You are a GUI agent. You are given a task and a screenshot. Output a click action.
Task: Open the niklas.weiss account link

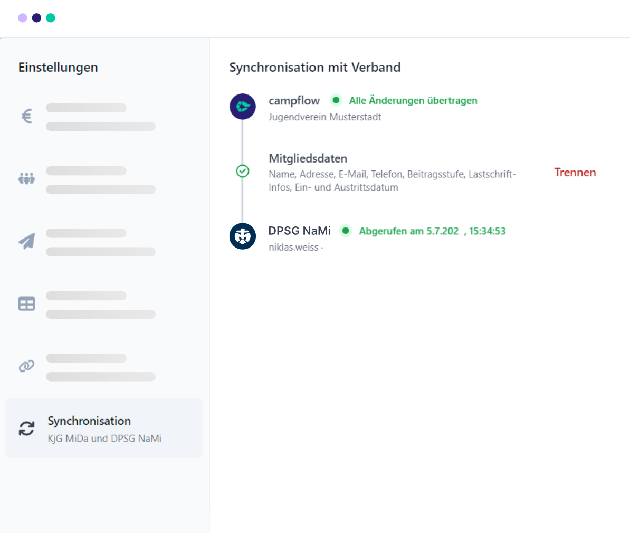290,247
